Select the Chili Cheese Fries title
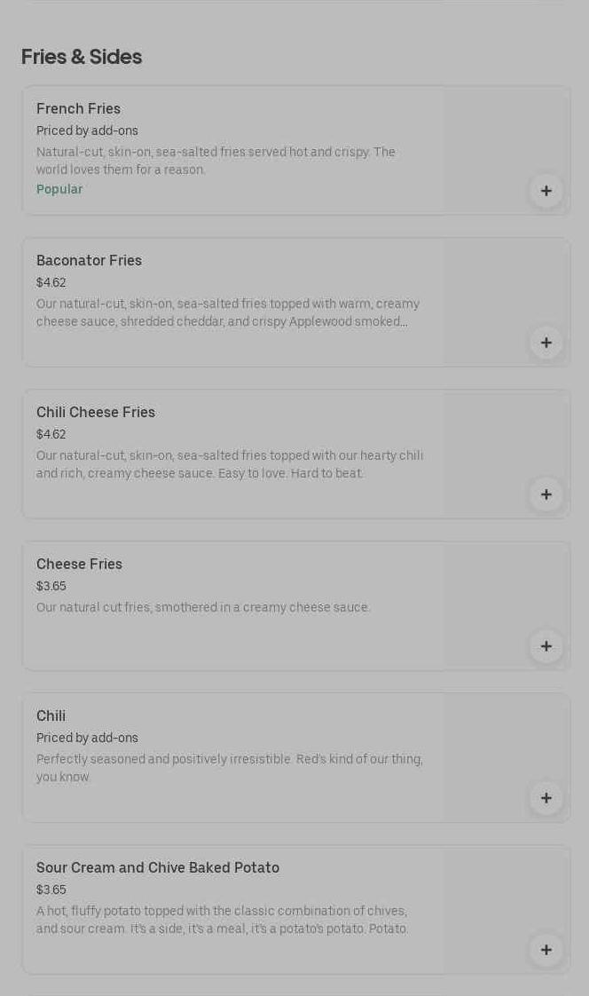This screenshot has width=589, height=996. pos(96,413)
